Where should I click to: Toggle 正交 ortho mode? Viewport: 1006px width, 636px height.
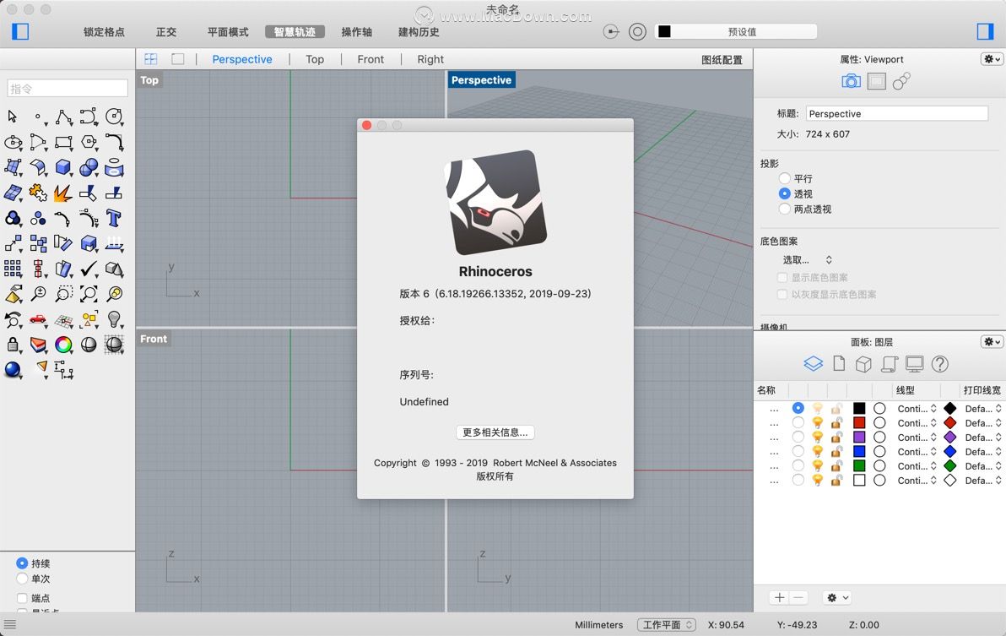tap(165, 31)
